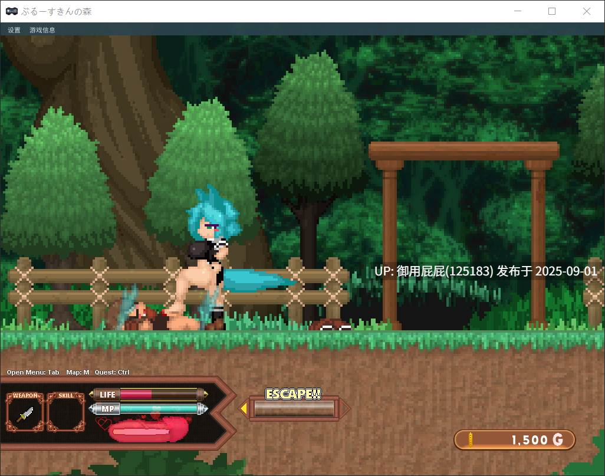Click the MP mana bar
Viewport: 605px width, 476px height.
(149, 408)
